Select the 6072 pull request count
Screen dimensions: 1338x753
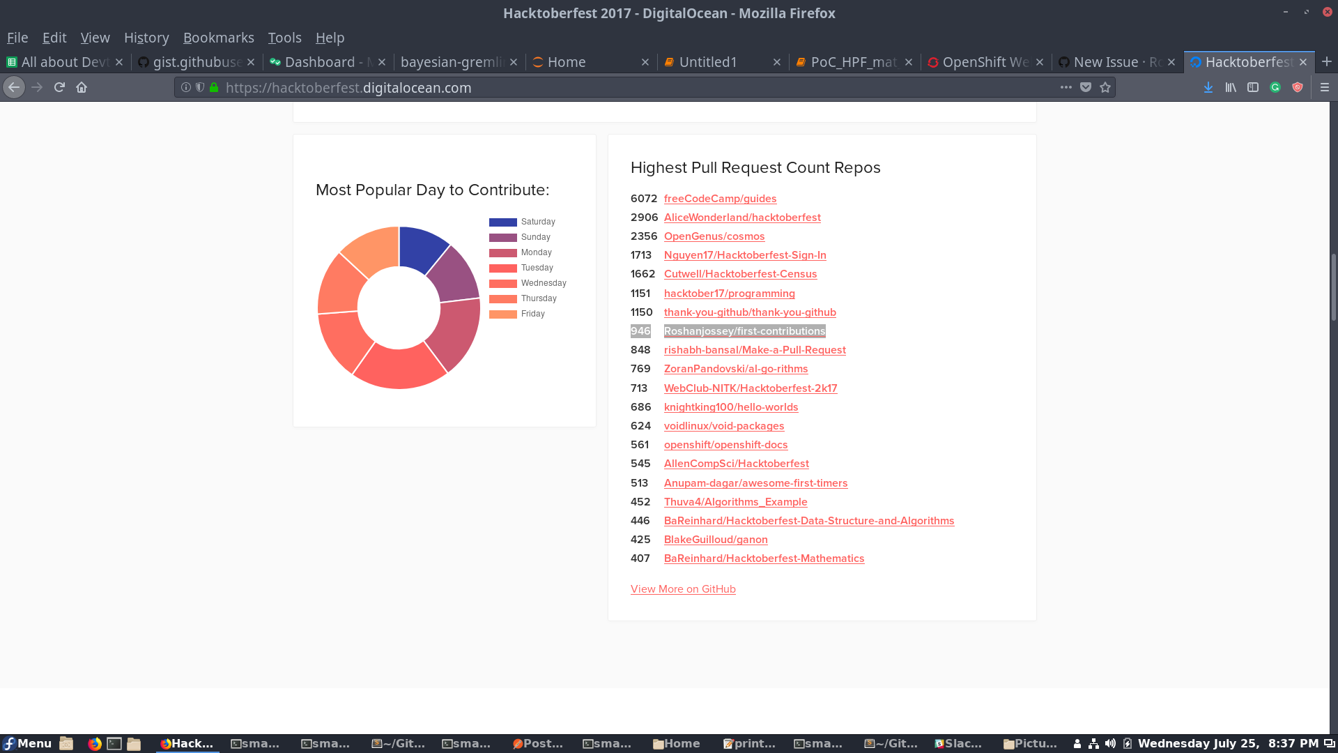click(644, 199)
